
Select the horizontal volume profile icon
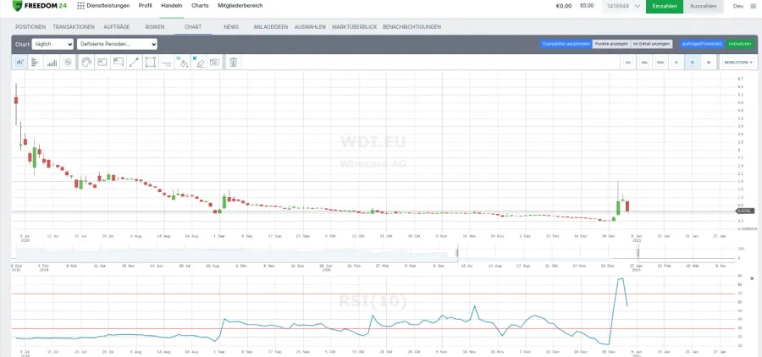tap(36, 62)
